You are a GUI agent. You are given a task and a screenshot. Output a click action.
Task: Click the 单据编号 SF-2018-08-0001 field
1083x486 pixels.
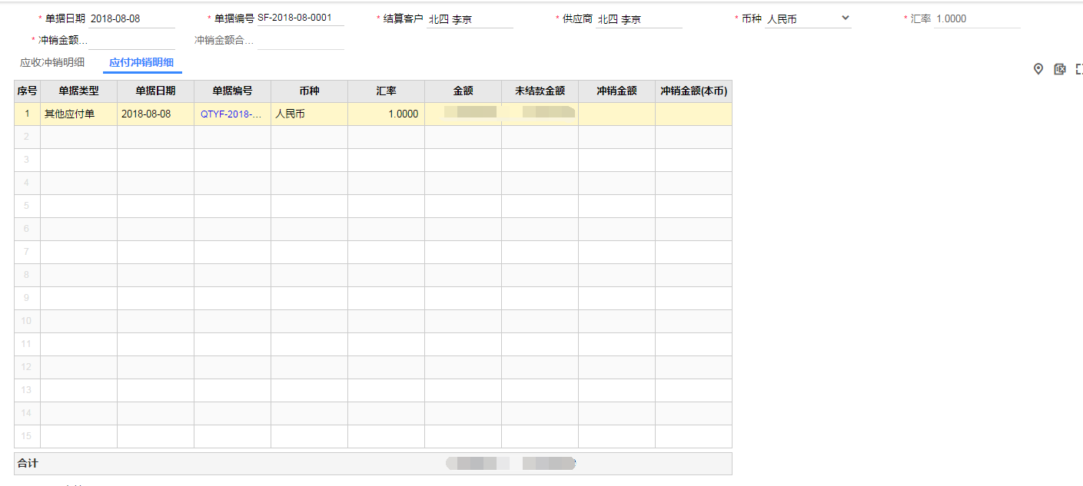click(300, 18)
